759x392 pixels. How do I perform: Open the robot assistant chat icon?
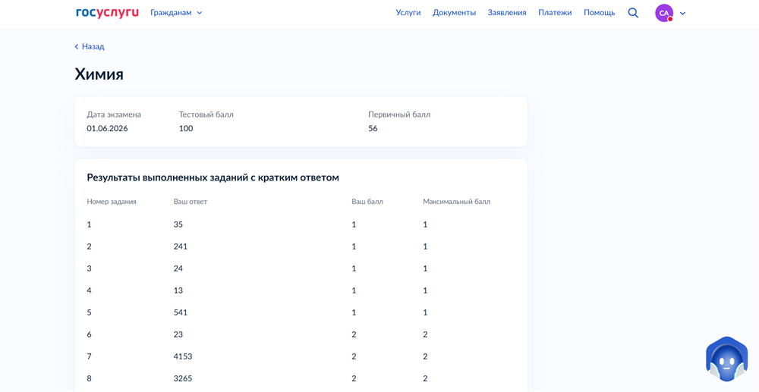(726, 359)
